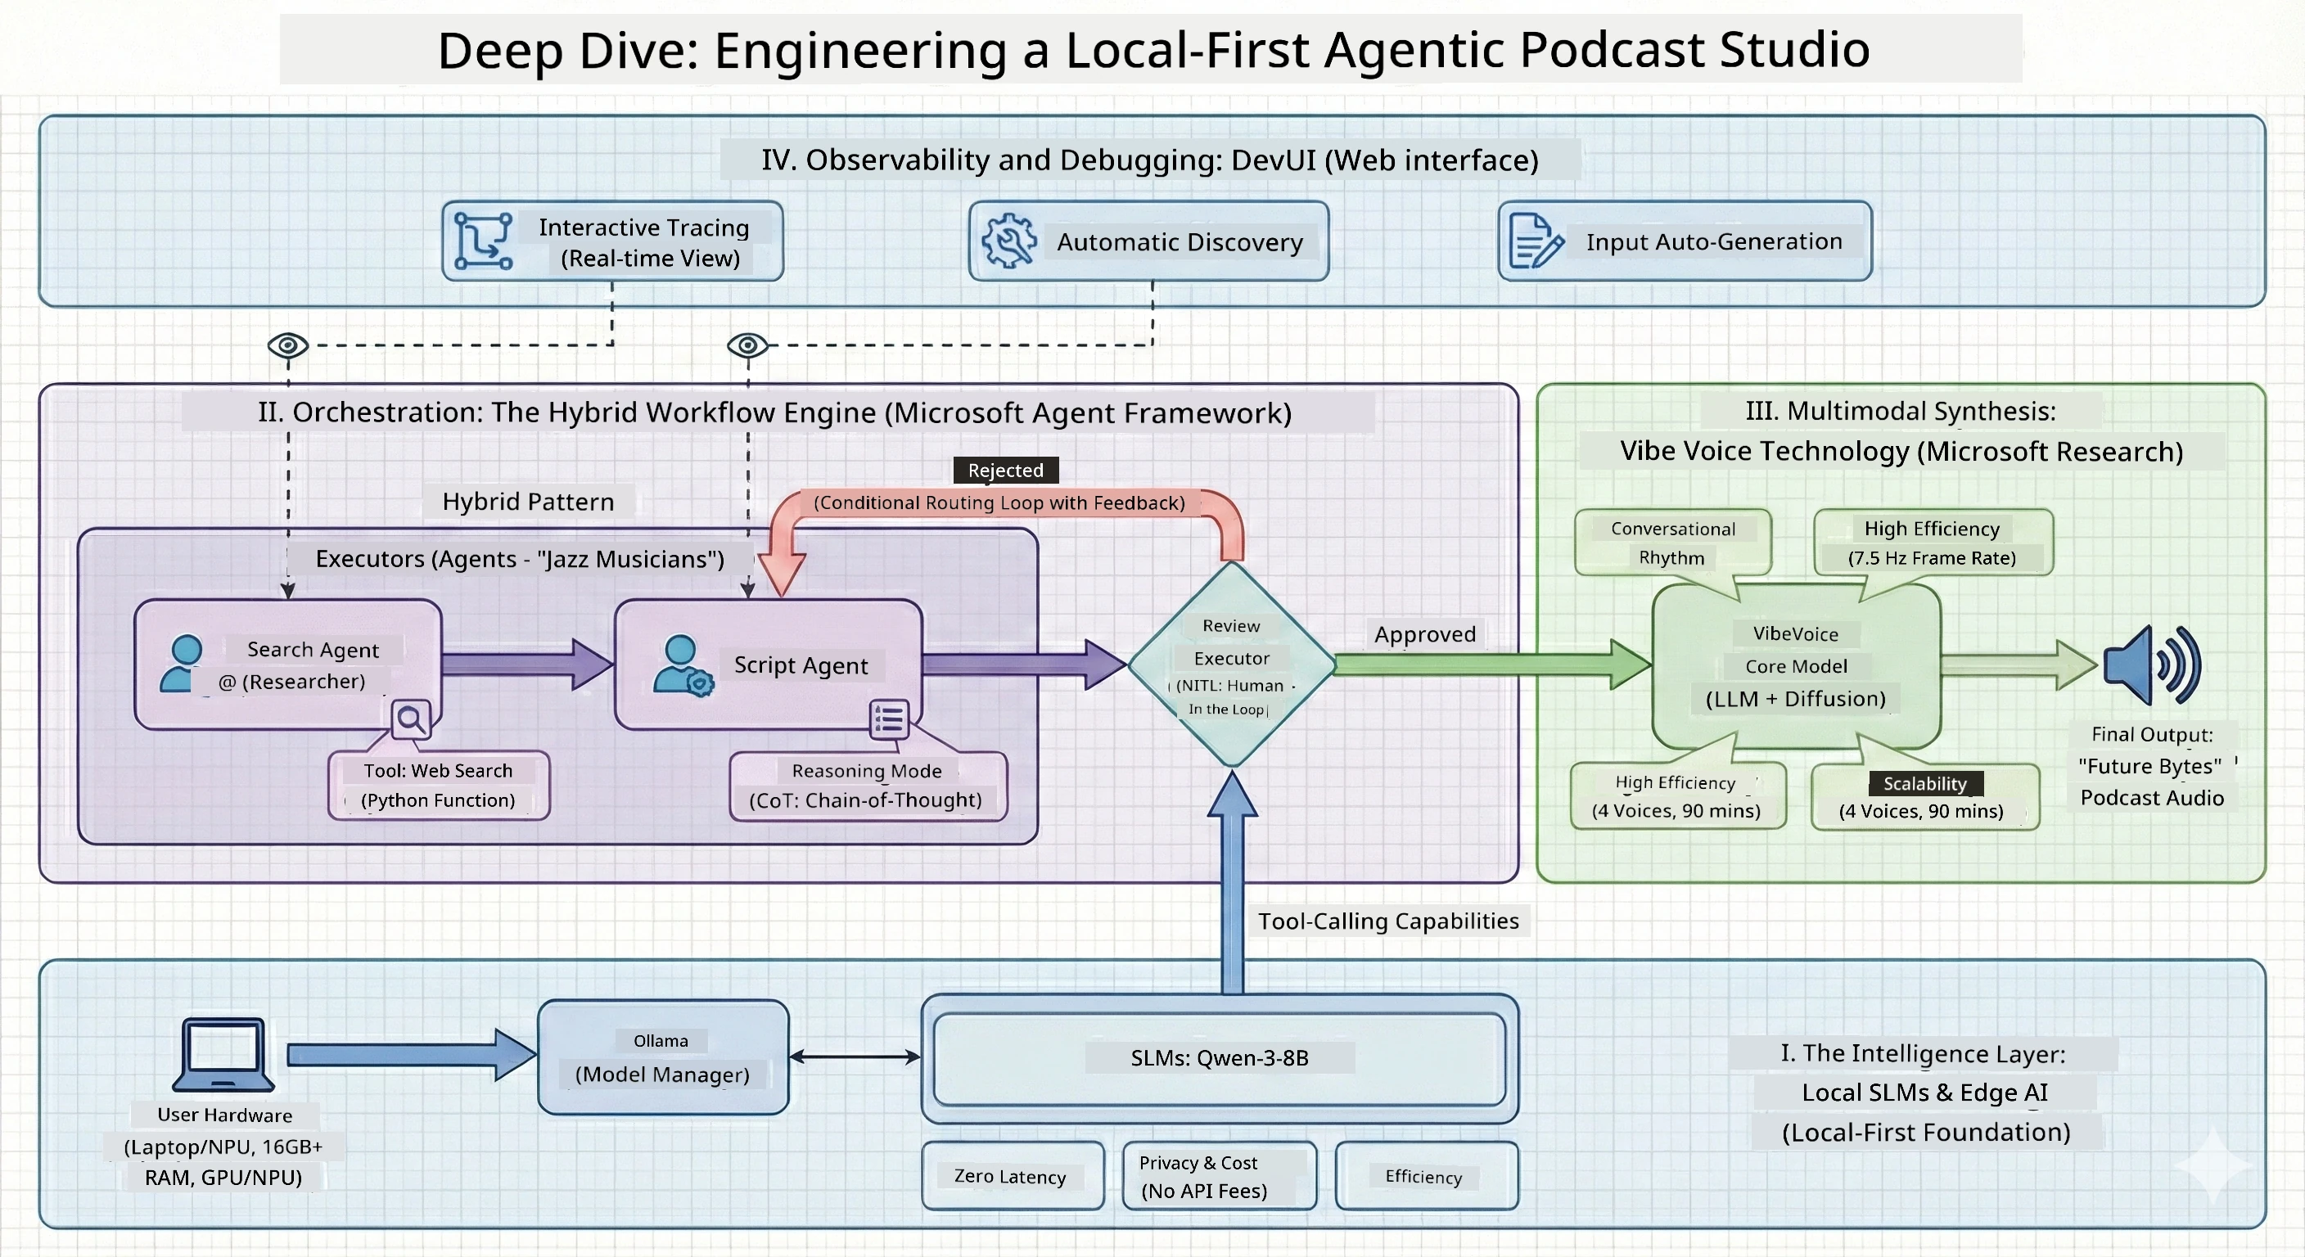Click the Zero Latency box
Image resolution: width=2305 pixels, height=1257 pixels.
point(1013,1177)
